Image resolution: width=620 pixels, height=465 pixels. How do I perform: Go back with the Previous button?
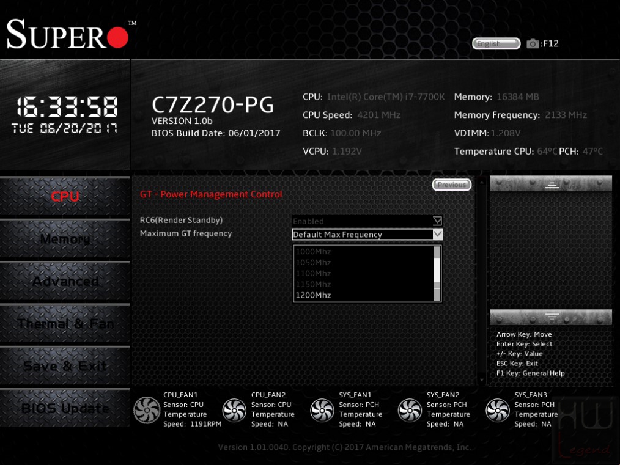click(x=452, y=185)
